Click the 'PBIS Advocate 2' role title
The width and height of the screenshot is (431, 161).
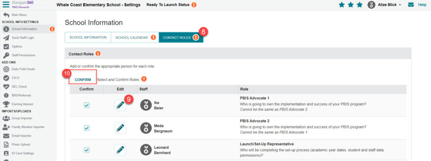255,121
